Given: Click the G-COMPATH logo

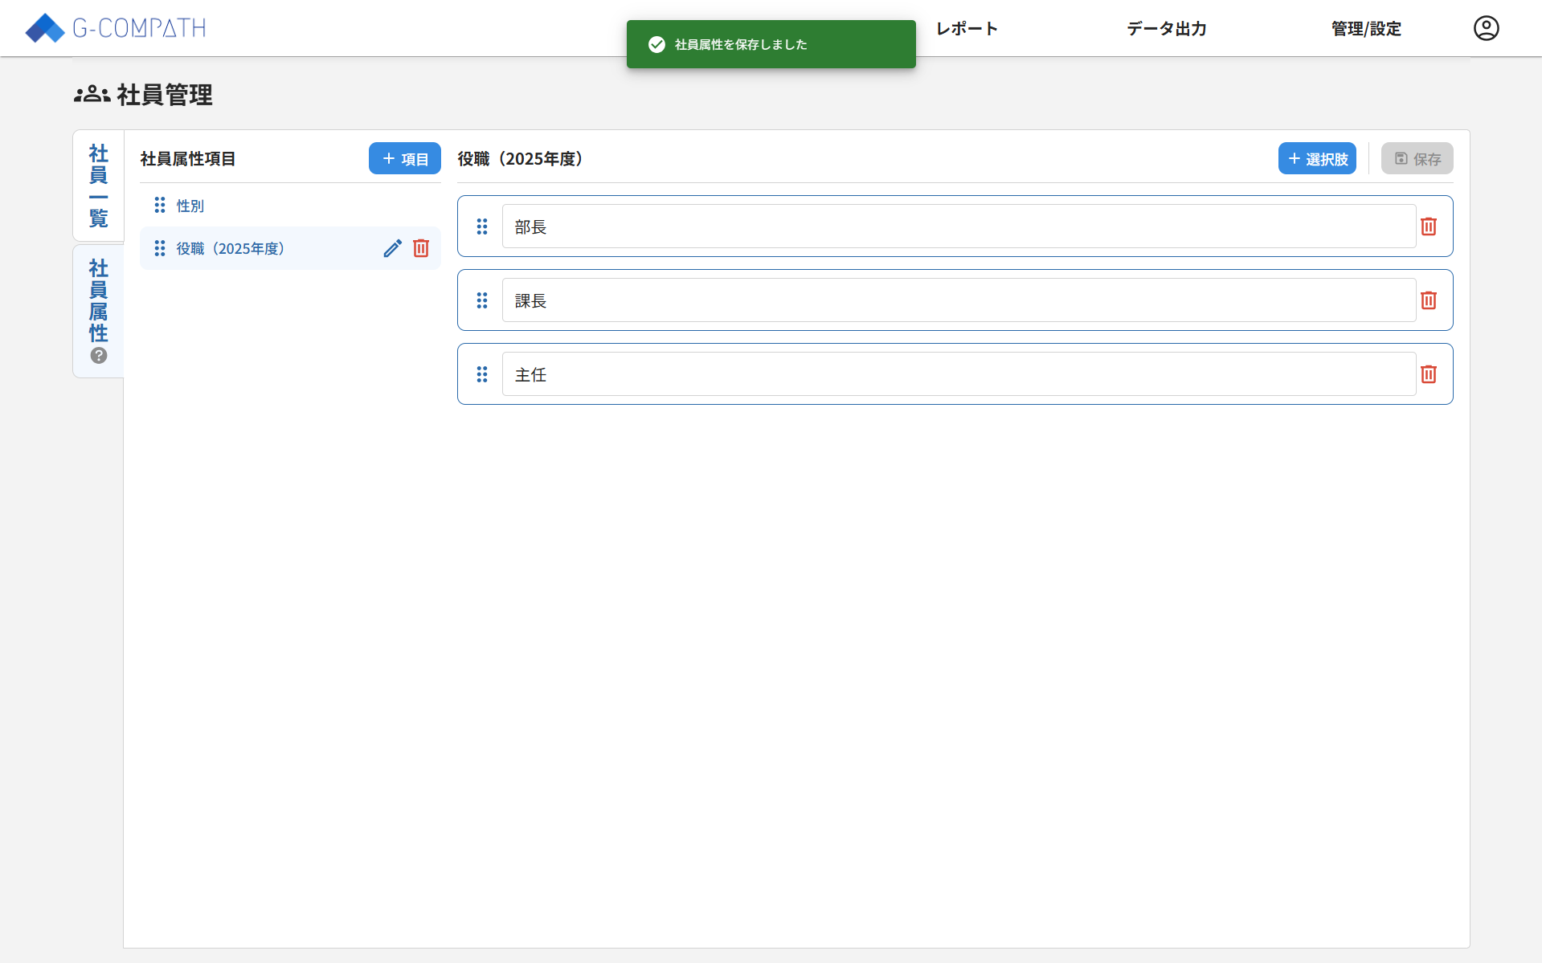Looking at the screenshot, I should click(x=115, y=27).
